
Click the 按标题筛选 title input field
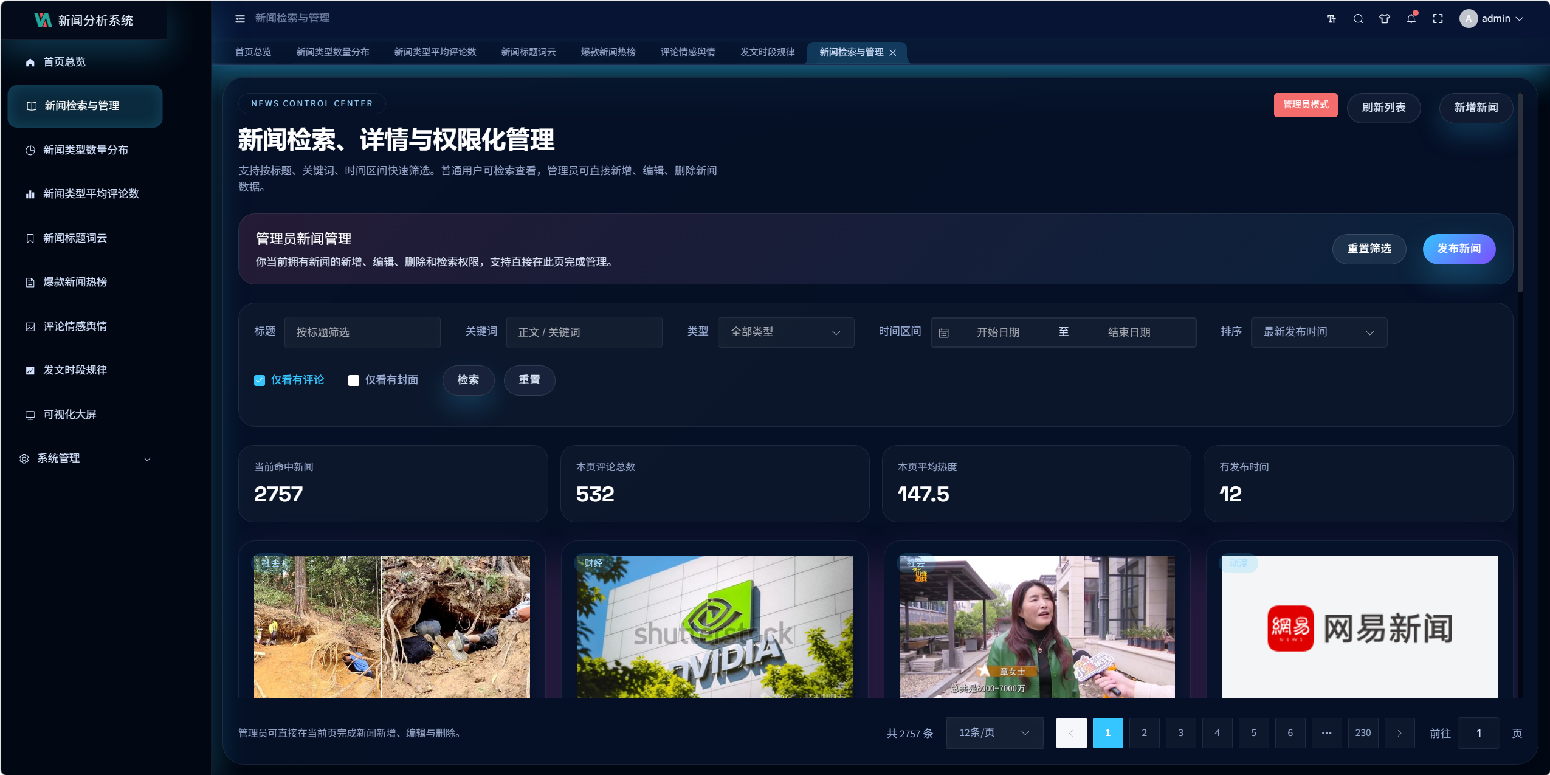(362, 332)
